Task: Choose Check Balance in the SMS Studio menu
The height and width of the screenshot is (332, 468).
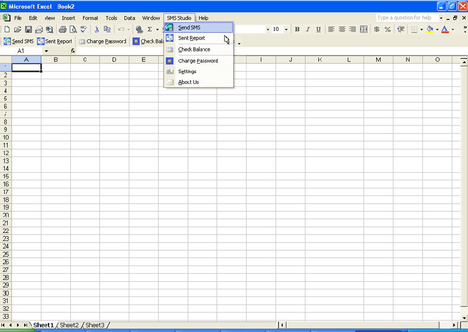Action: [x=198, y=50]
